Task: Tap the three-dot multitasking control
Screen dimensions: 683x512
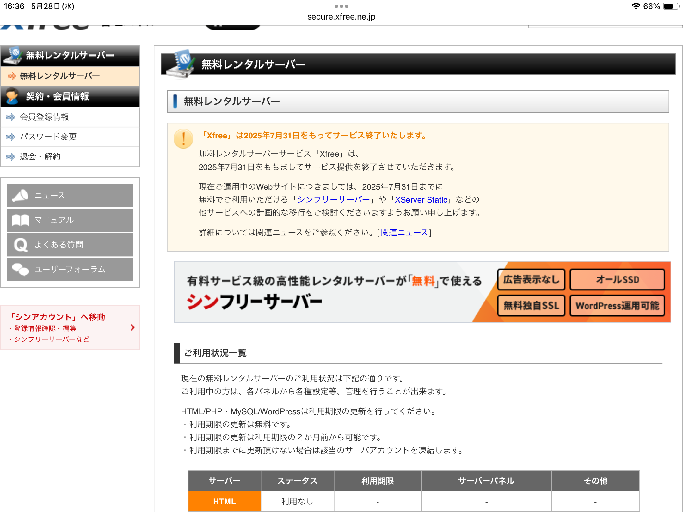Action: 341,6
